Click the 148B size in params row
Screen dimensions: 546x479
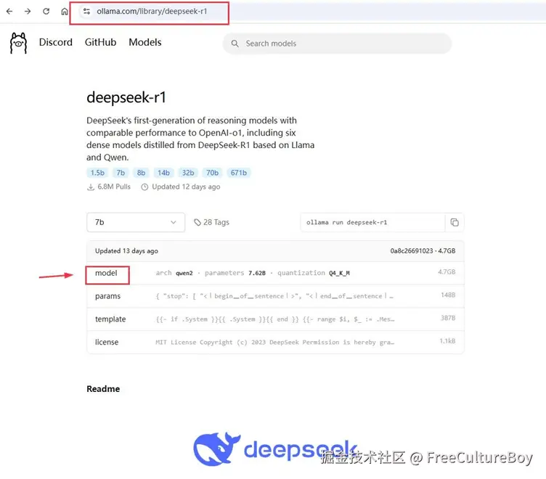pyautogui.click(x=448, y=295)
